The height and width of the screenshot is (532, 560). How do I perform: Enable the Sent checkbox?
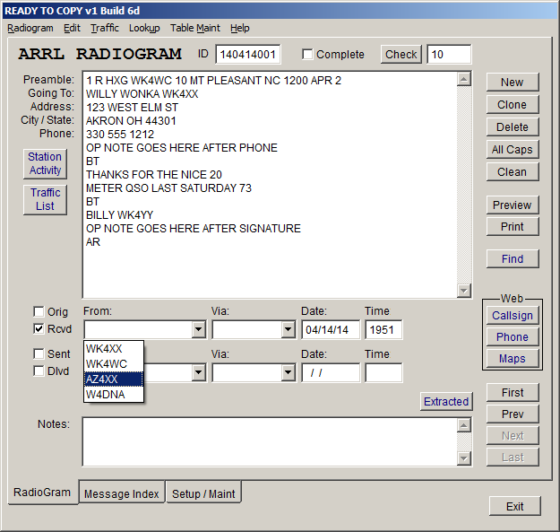(39, 353)
